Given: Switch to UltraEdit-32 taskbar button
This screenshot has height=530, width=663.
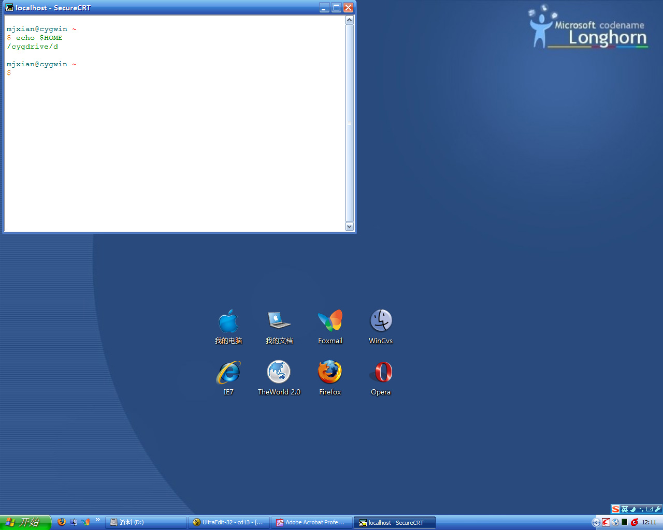Looking at the screenshot, I should (x=228, y=523).
